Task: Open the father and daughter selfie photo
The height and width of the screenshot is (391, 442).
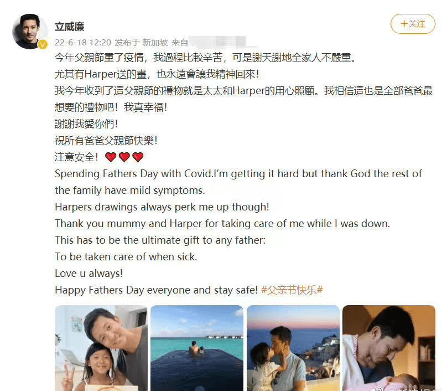Action: tap(101, 348)
